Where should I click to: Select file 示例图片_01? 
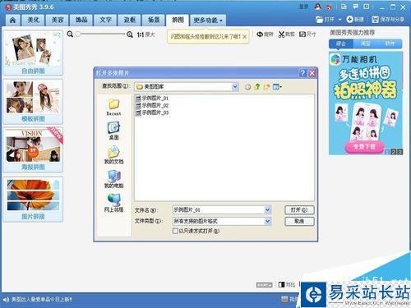click(x=152, y=98)
